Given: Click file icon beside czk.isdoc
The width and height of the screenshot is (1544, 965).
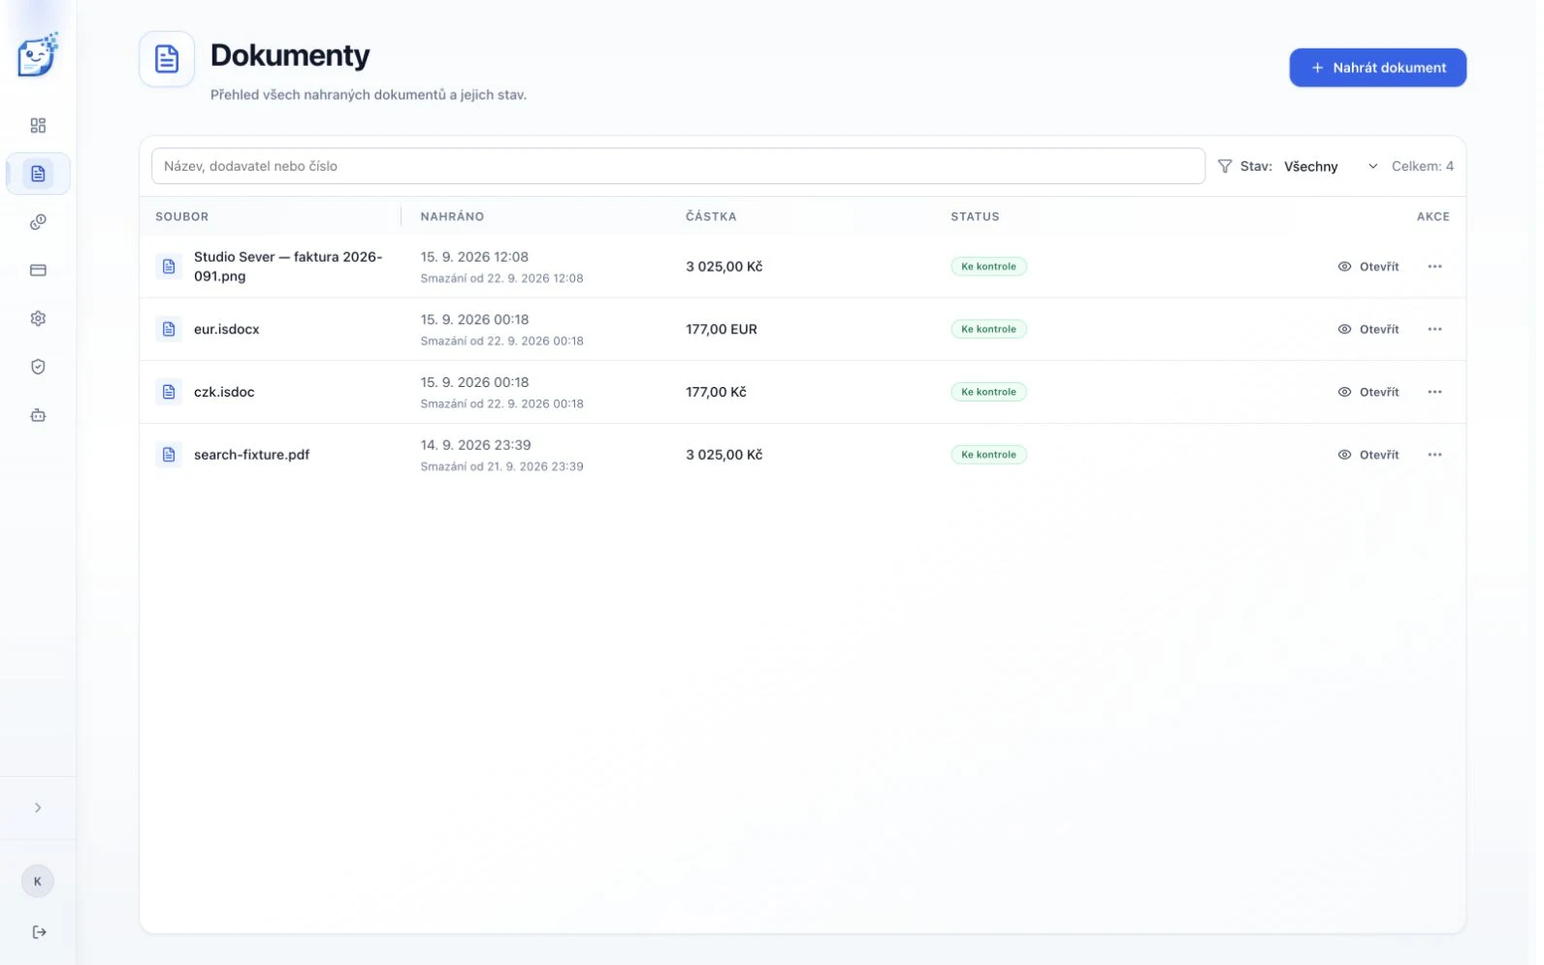Looking at the screenshot, I should 169,392.
